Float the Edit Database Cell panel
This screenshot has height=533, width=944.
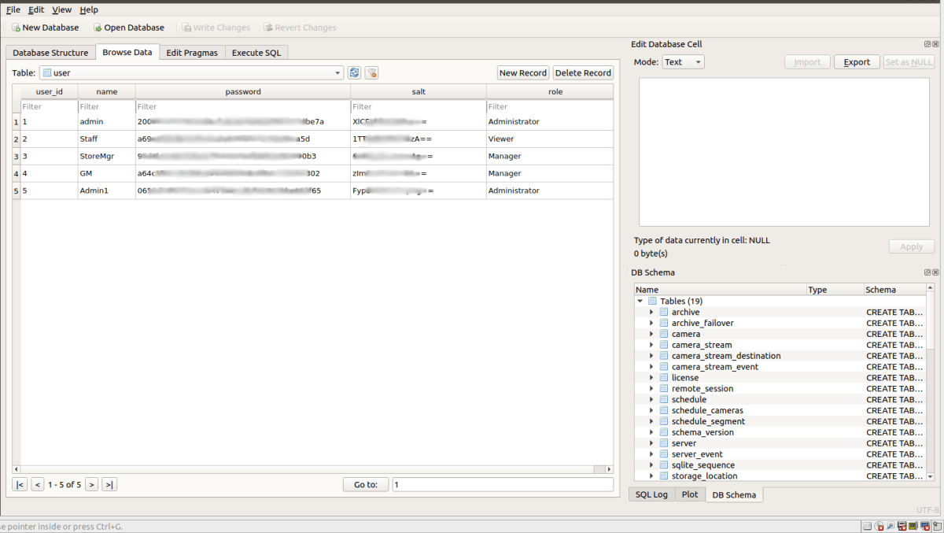927,44
